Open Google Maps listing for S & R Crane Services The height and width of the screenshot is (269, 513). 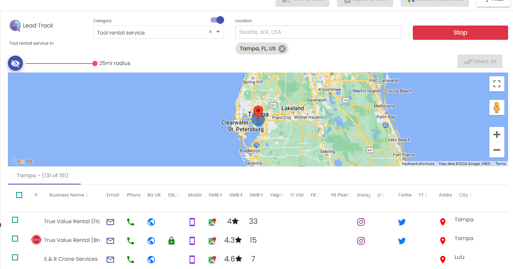212,260
